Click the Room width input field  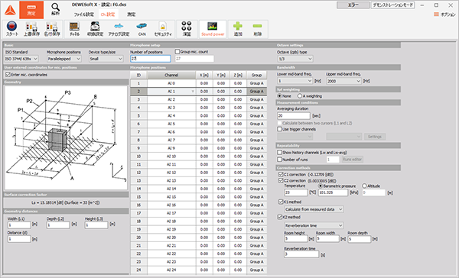[x=327, y=239]
